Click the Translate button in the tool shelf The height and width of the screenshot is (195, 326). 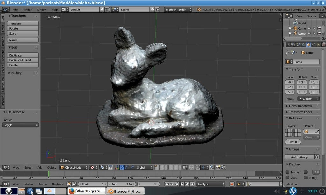[x=23, y=23]
